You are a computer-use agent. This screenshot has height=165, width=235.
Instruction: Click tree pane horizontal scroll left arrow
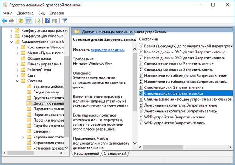click(x=5, y=153)
